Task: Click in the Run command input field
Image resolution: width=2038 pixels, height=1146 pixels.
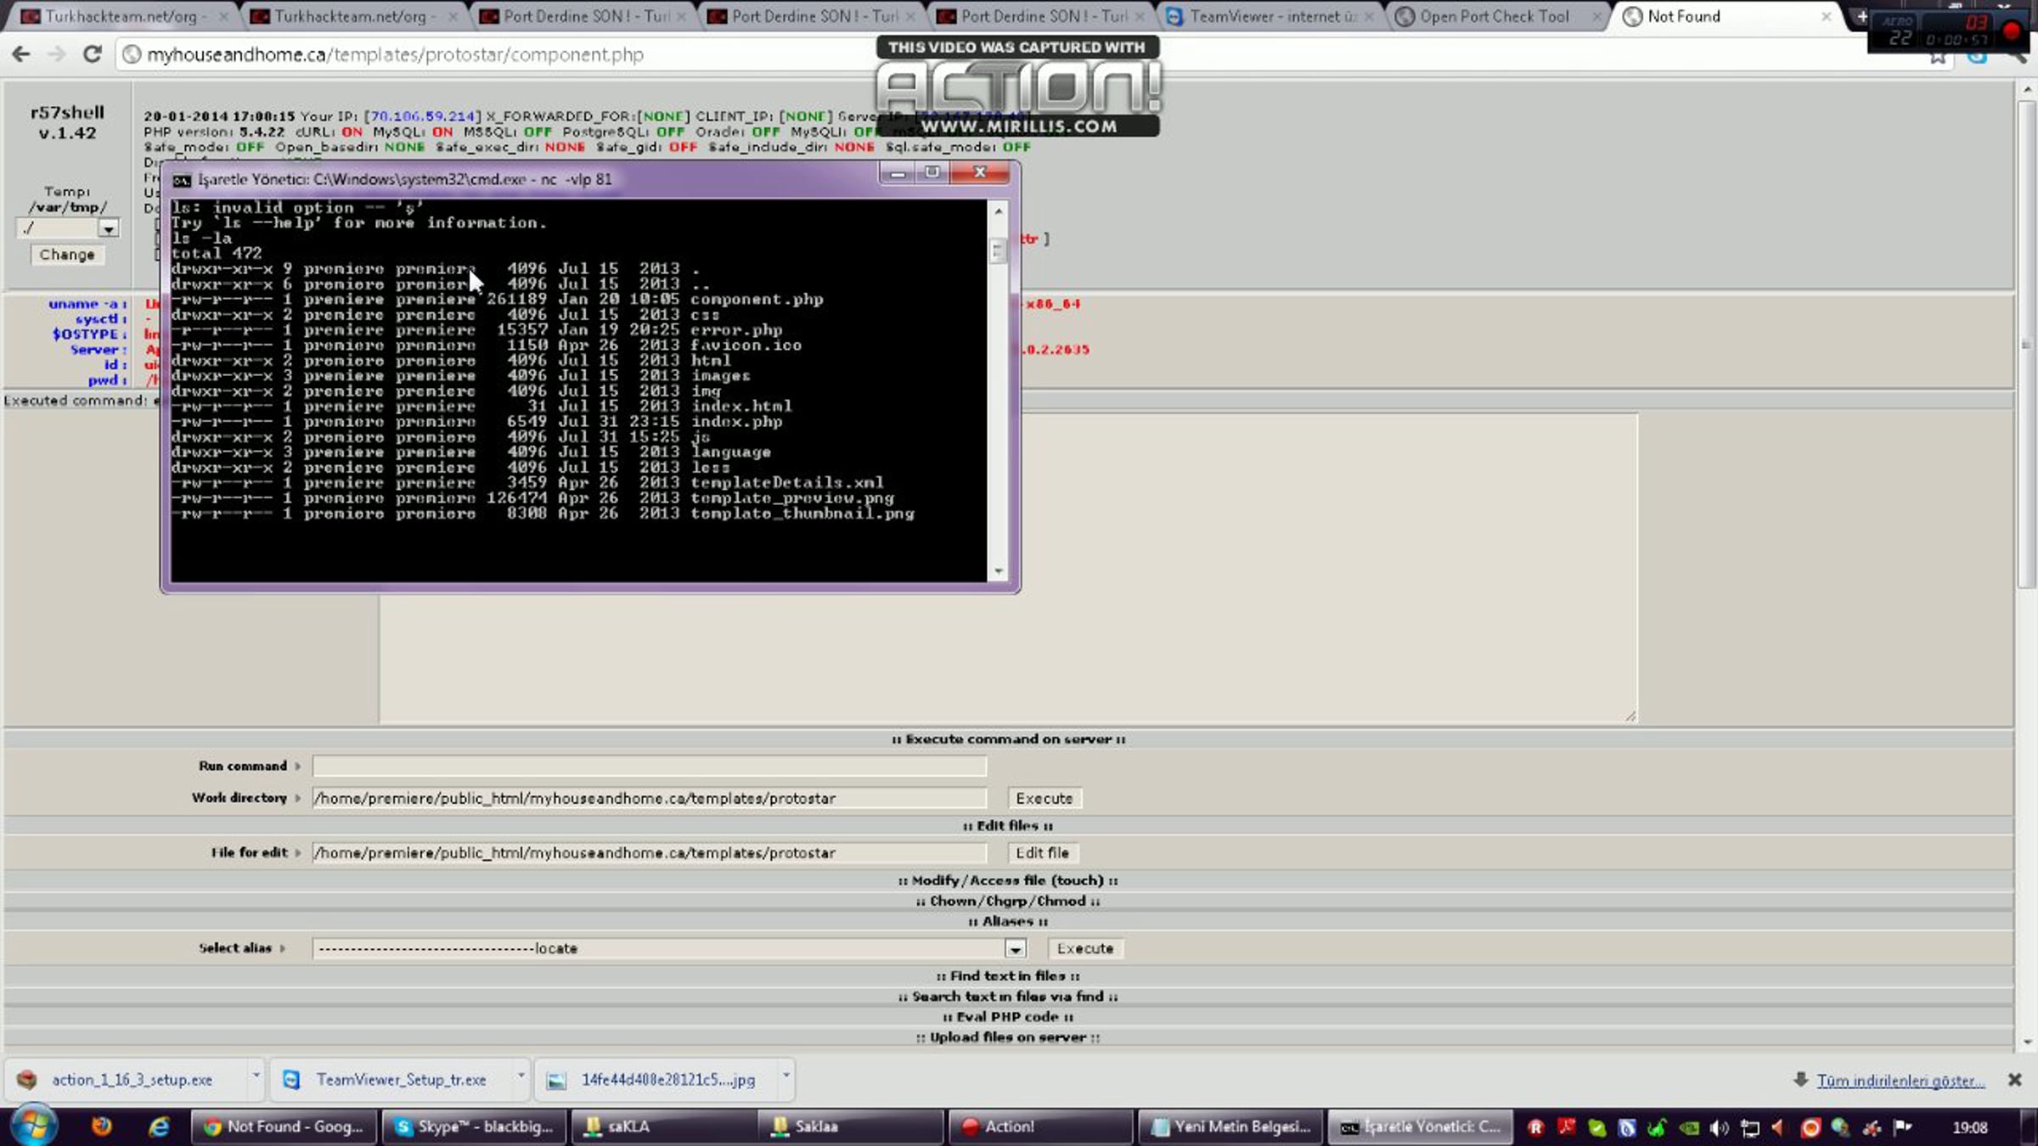Action: [650, 767]
